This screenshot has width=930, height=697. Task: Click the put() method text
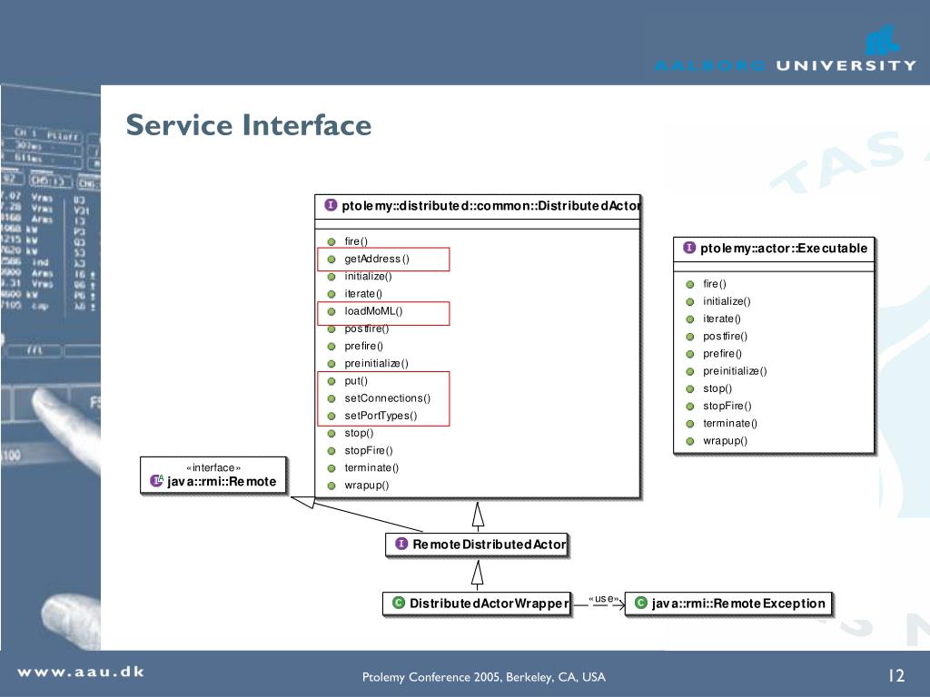point(356,381)
